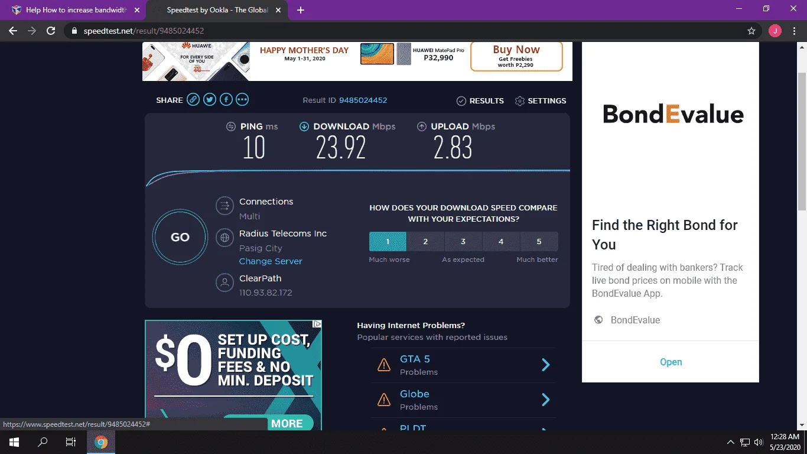Go back in browser history

click(13, 31)
